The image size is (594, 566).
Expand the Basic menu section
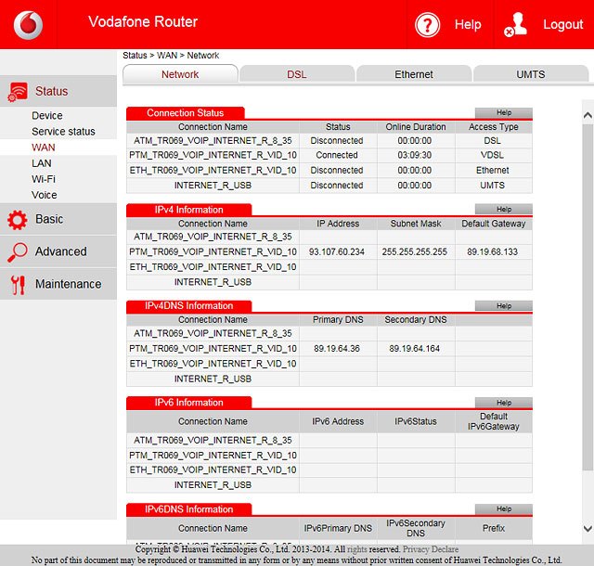(x=58, y=219)
